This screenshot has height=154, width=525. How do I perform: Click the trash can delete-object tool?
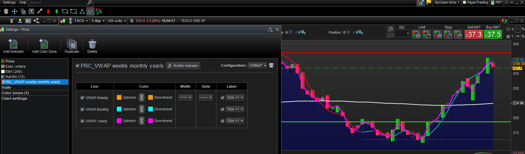[6, 11]
